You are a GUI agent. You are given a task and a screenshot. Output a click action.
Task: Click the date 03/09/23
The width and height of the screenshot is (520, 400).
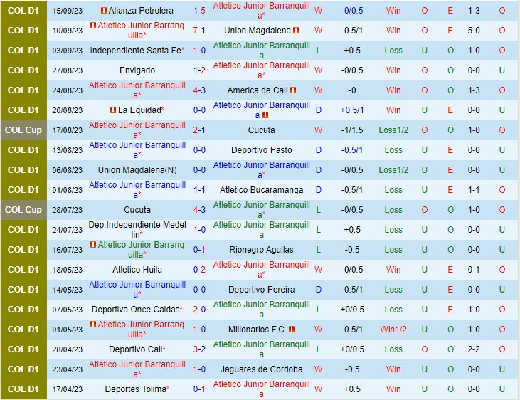pos(68,51)
